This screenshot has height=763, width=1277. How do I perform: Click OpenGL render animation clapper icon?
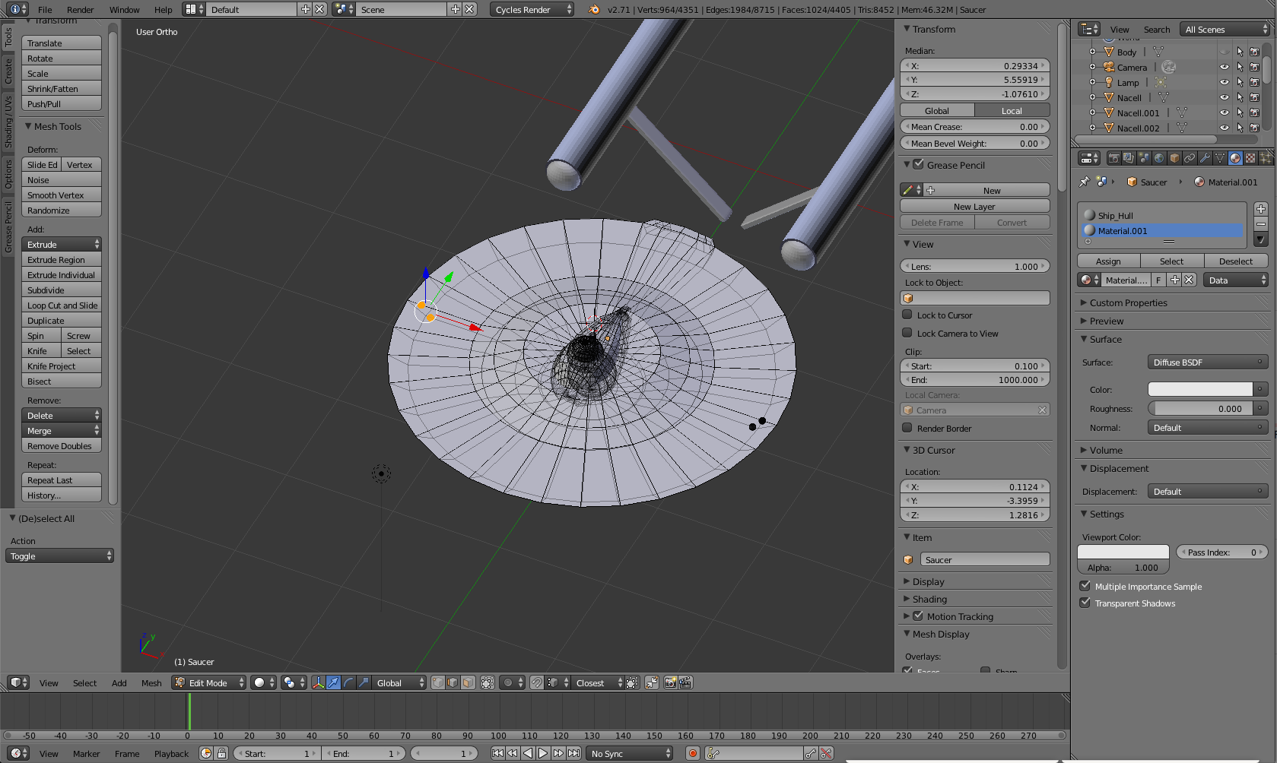click(685, 682)
